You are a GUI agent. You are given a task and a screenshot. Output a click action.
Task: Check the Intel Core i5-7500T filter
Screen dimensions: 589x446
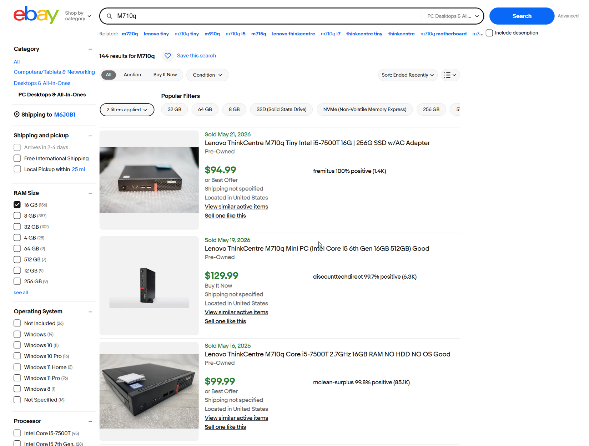(17, 433)
